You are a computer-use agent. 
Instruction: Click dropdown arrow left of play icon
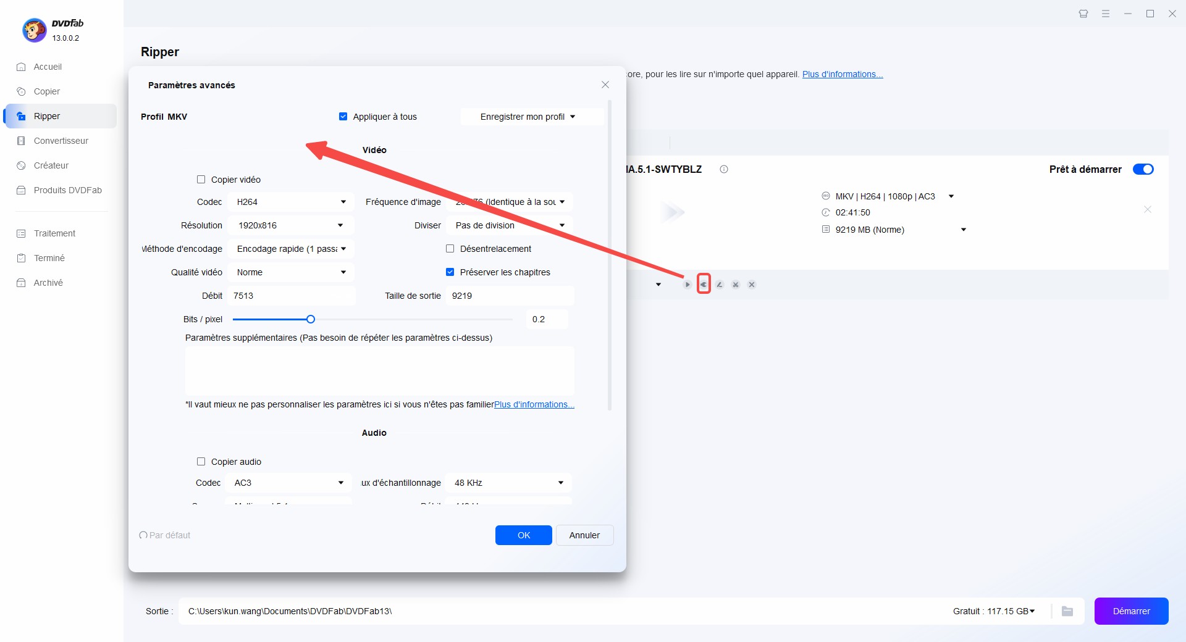click(658, 285)
